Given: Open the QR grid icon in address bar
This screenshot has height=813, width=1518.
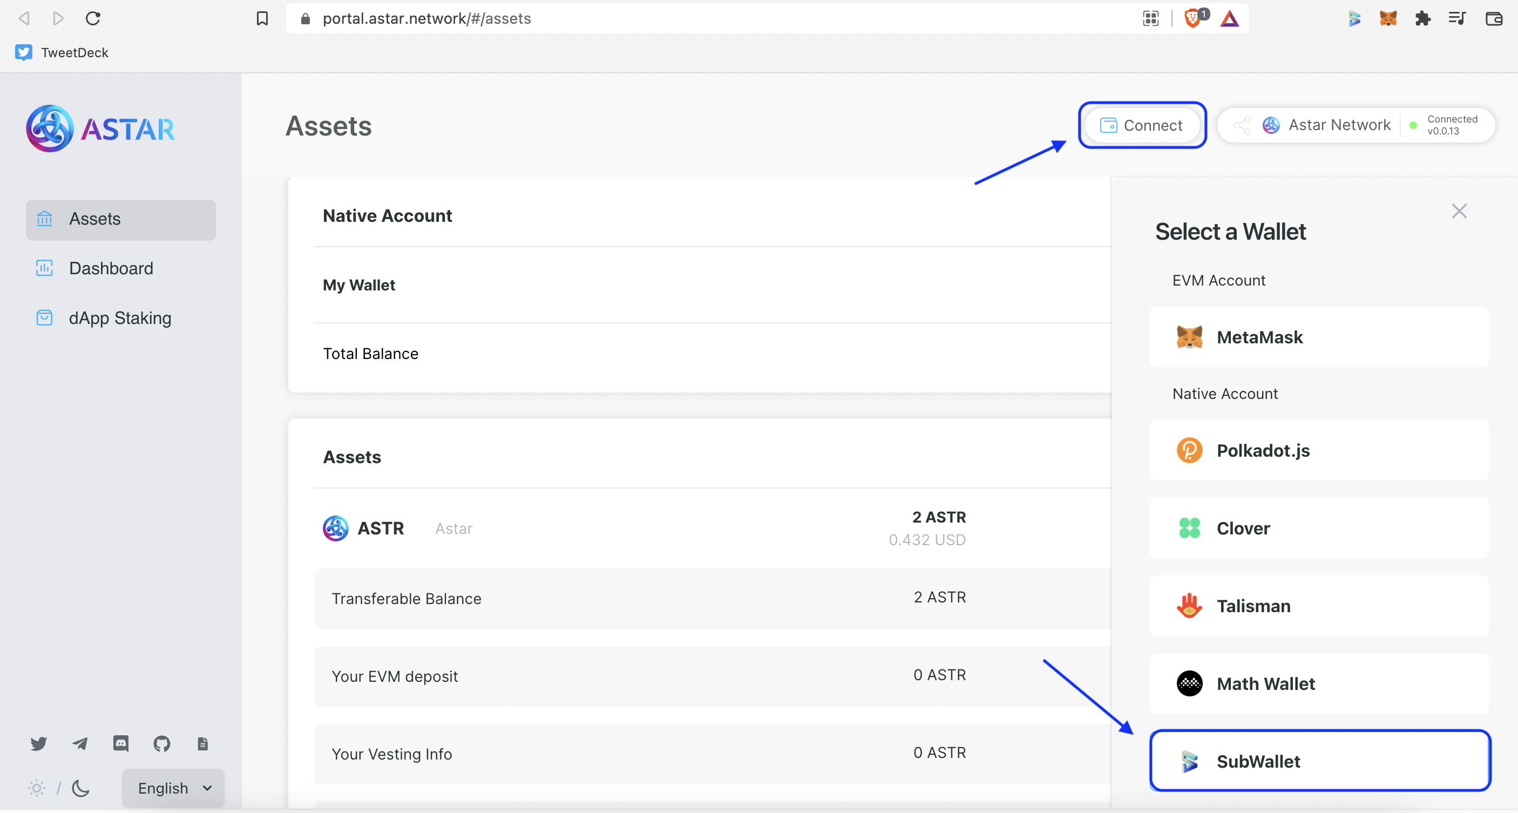Looking at the screenshot, I should pos(1150,18).
